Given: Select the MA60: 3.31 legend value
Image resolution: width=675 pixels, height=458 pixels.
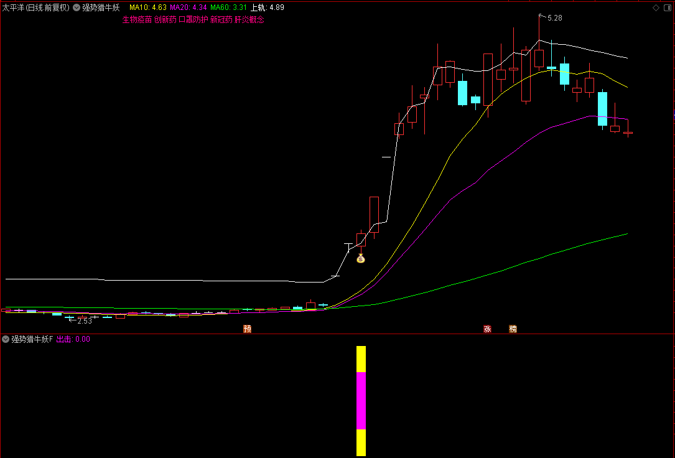Looking at the screenshot, I should point(228,7).
